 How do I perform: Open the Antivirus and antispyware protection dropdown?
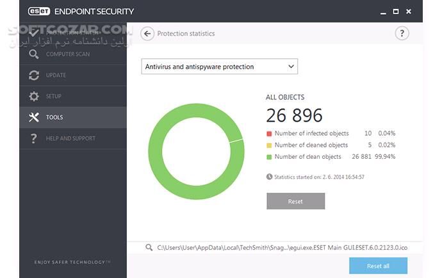(x=219, y=67)
